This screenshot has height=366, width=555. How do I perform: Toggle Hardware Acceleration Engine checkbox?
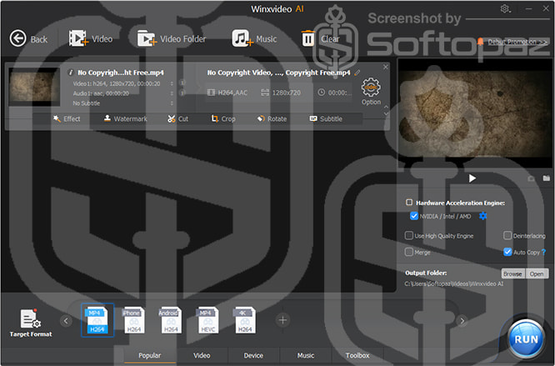(409, 203)
